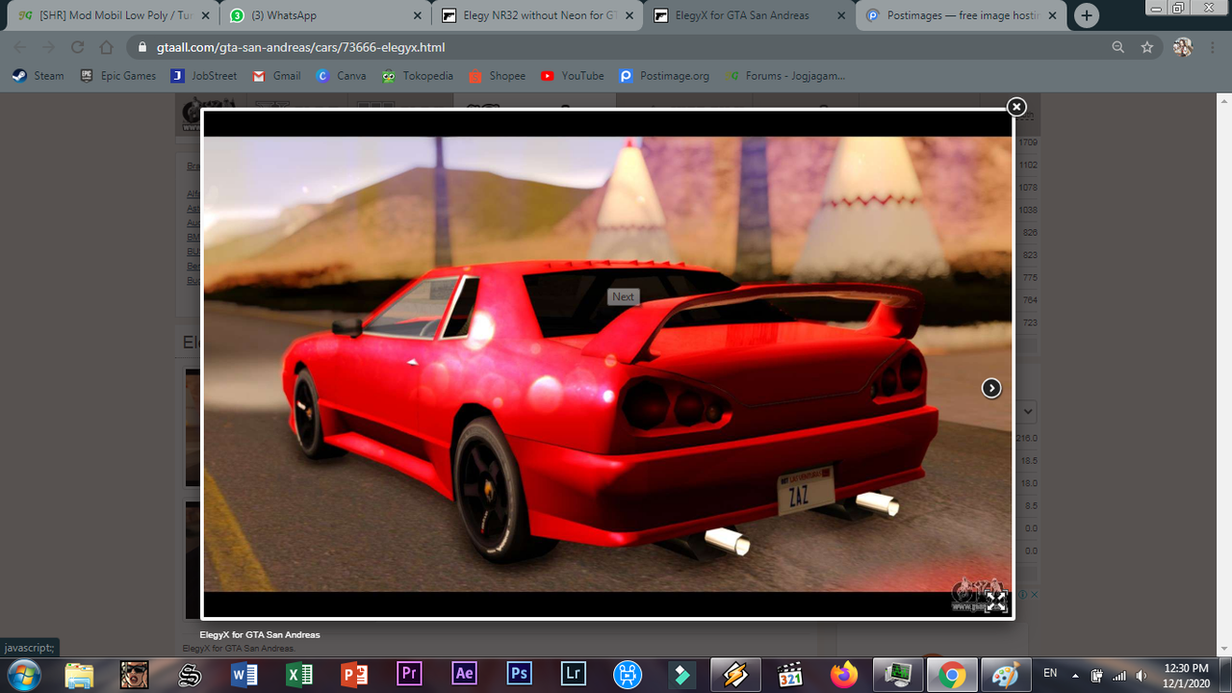Adjust volume from system tray speaker

coord(1141,675)
